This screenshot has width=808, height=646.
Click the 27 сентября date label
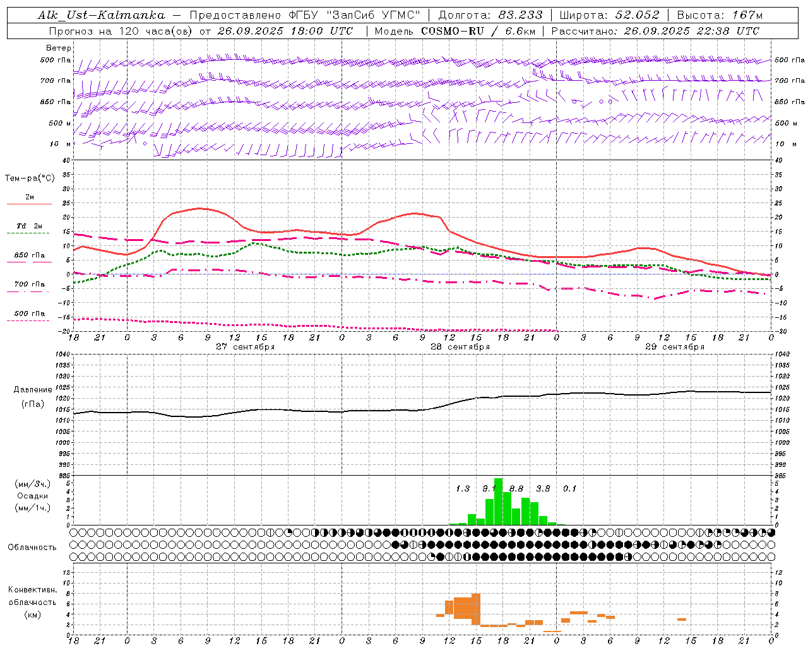coord(245,347)
